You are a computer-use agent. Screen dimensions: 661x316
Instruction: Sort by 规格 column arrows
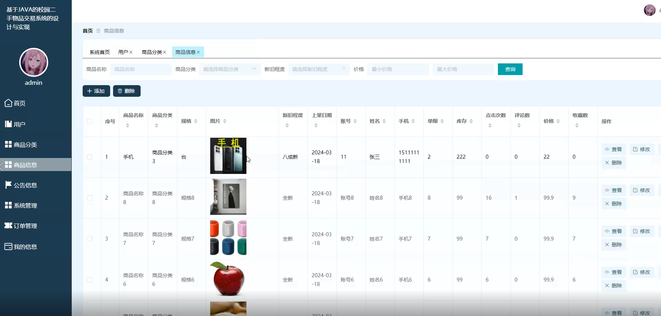click(196, 121)
